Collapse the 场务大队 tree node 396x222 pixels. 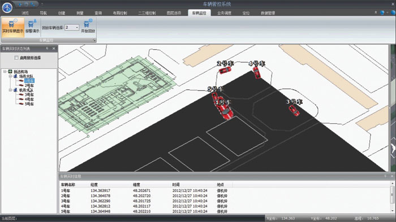pyautogui.click(x=10, y=76)
